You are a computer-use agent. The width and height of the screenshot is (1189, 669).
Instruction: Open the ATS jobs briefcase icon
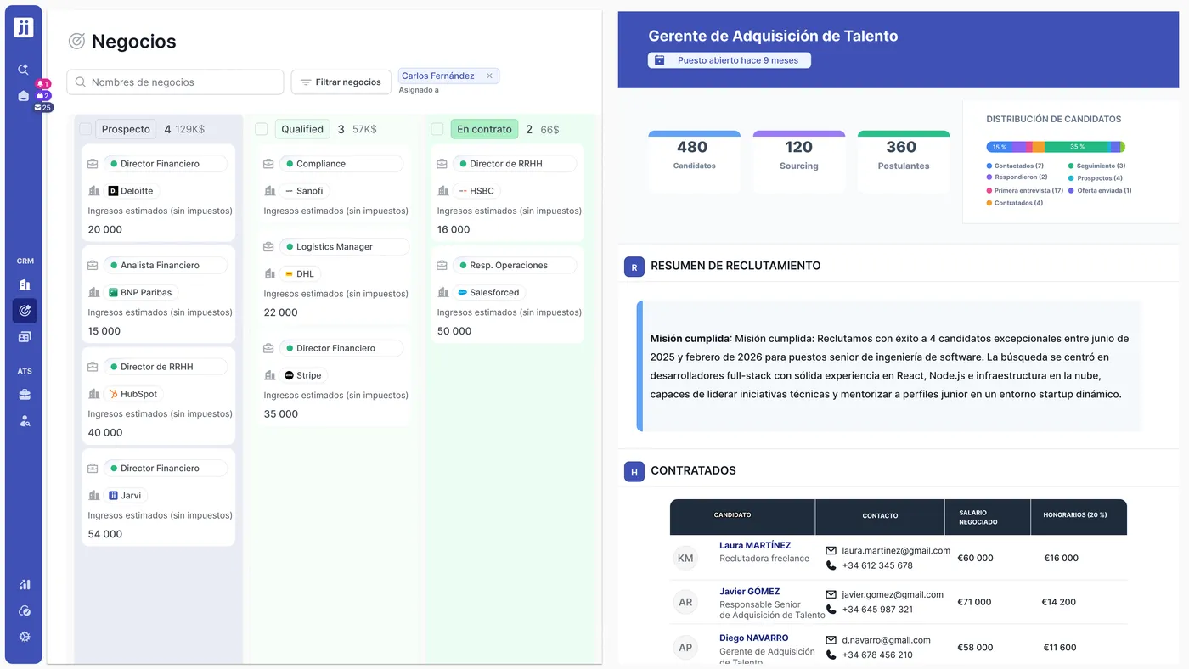click(25, 395)
